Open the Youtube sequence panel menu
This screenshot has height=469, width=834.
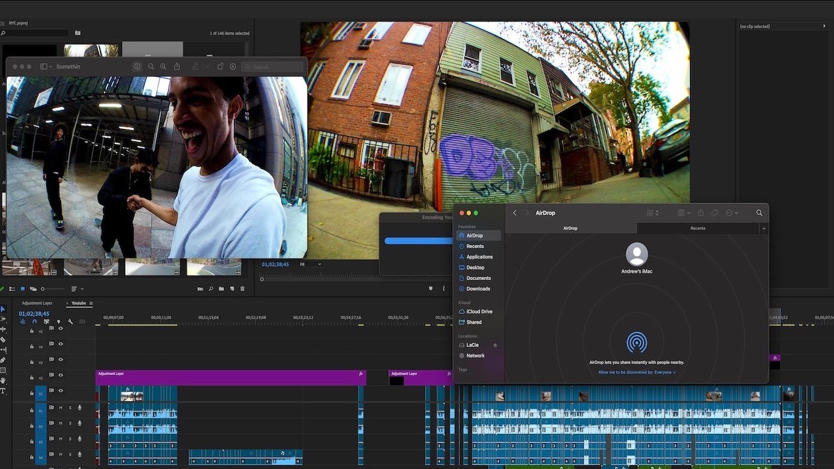pos(91,303)
